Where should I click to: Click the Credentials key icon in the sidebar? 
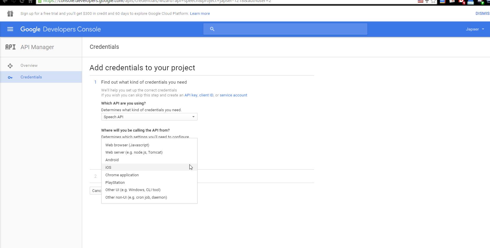[10, 77]
